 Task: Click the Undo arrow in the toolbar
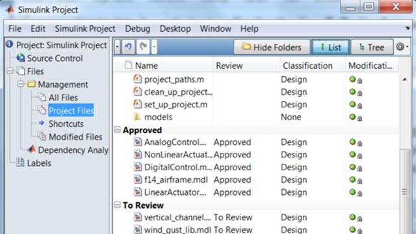click(x=128, y=47)
